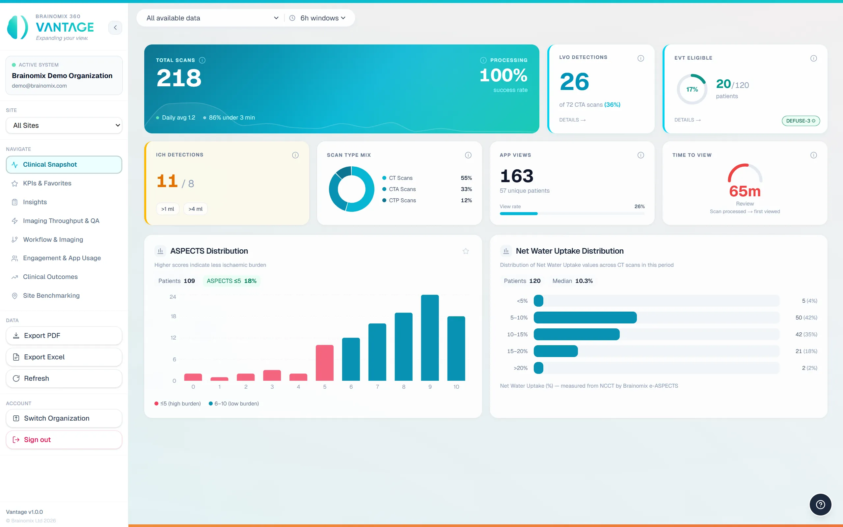Click the ASPECTS Distribution bar chart icon
The height and width of the screenshot is (527, 843).
pyautogui.click(x=160, y=251)
